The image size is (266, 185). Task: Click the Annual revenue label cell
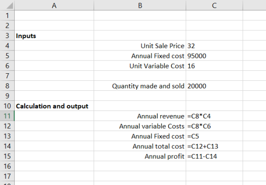(140, 116)
